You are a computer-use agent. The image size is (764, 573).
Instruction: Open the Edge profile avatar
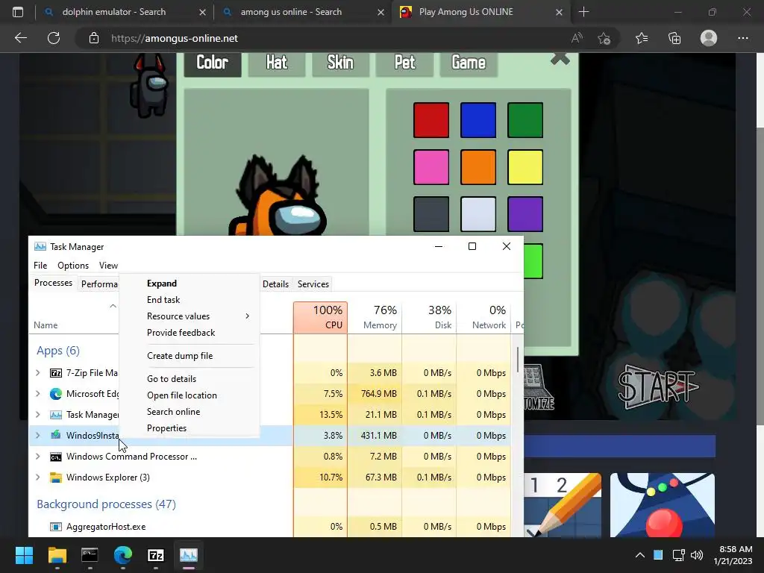click(x=709, y=38)
